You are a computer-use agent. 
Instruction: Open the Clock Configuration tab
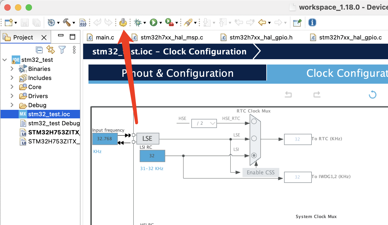tap(327, 73)
